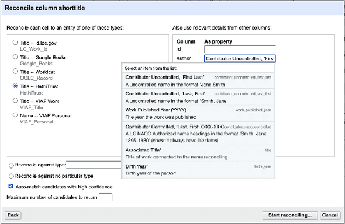The height and width of the screenshot is (224, 345).
Task: Select the Title -- HathiTrust radio button
Action: [15, 86]
